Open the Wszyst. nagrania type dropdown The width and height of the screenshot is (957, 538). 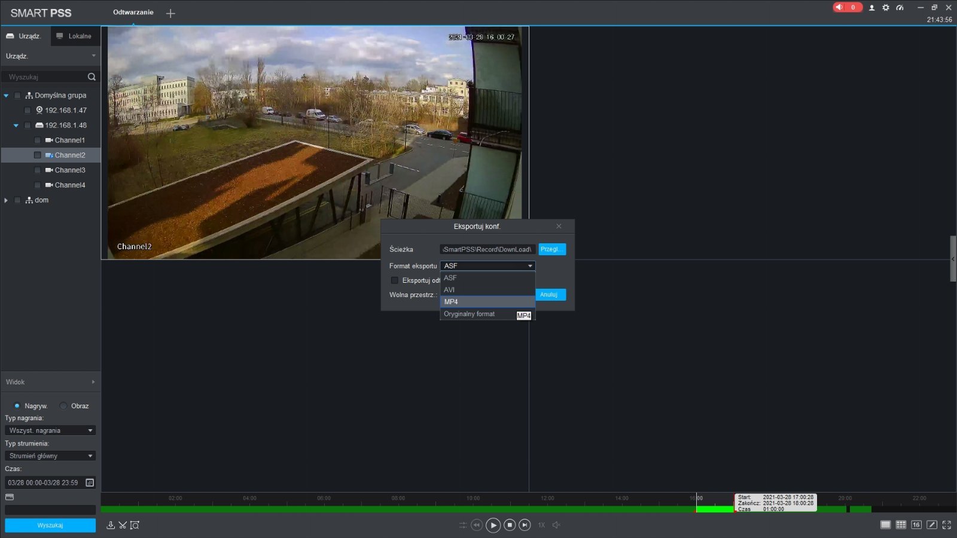coord(50,430)
